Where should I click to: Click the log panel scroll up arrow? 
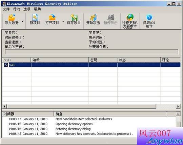(178, 114)
